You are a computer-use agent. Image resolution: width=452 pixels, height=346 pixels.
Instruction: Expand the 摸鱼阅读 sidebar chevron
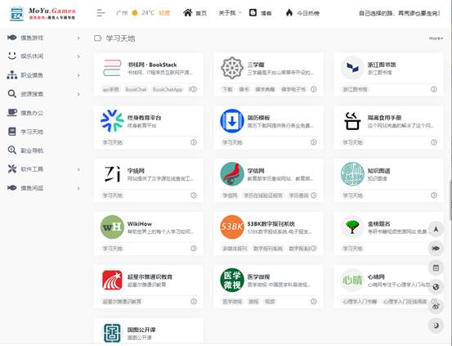(78, 188)
